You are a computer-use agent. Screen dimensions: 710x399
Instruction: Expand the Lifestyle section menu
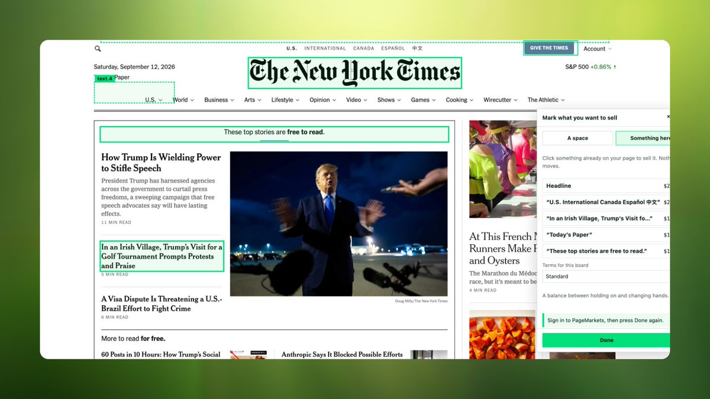point(285,100)
